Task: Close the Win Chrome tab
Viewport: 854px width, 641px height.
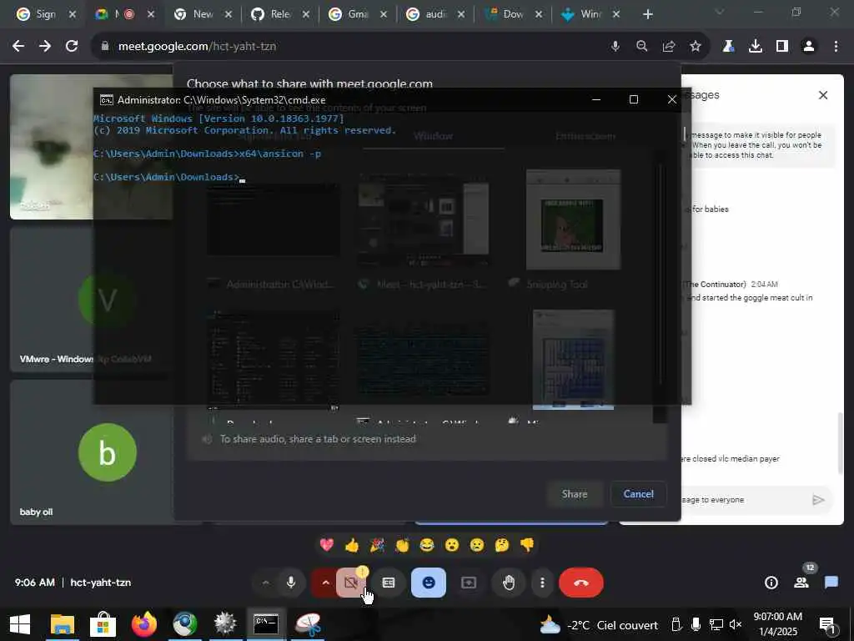Action: [616, 14]
